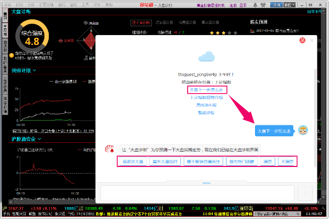Select the 技术面诊断 tab
Image resolution: width=329 pixels, height=219 pixels.
pyautogui.click(x=141, y=22)
